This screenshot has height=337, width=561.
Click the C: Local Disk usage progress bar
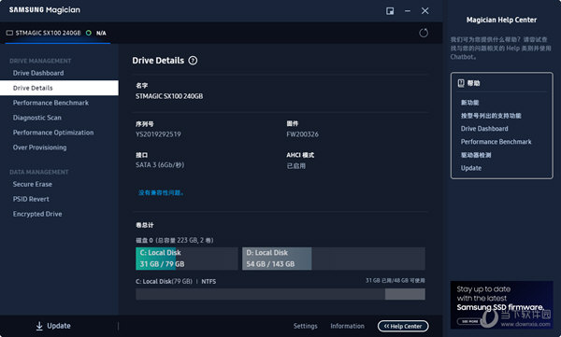280,294
